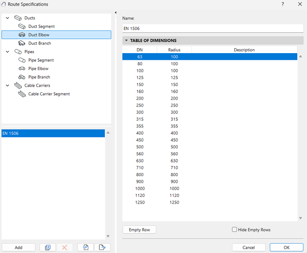Collapse the Ducts tree group
This screenshot has width=307, height=253.
point(7,18)
